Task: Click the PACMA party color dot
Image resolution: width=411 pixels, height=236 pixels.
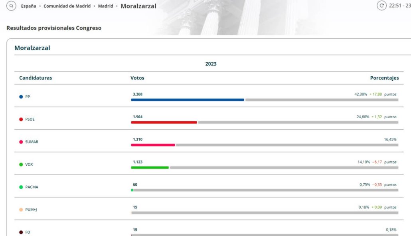Action: pyautogui.click(x=21, y=187)
